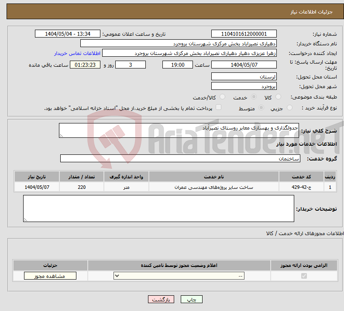Select the جزیی purchase type radio
The image size is (344, 311).
pyautogui.click(x=289, y=108)
